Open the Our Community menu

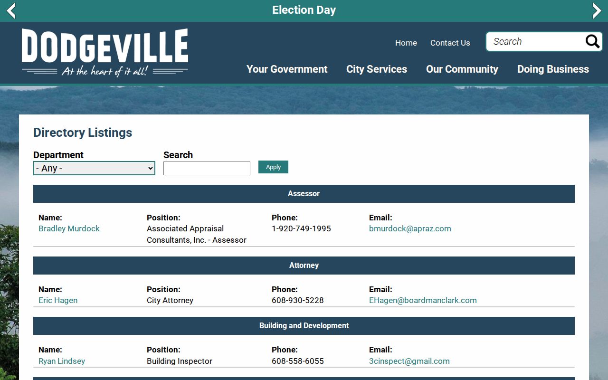tap(462, 69)
